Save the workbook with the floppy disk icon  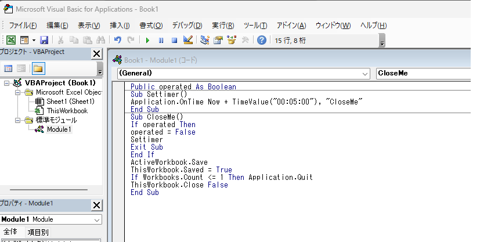coord(44,40)
